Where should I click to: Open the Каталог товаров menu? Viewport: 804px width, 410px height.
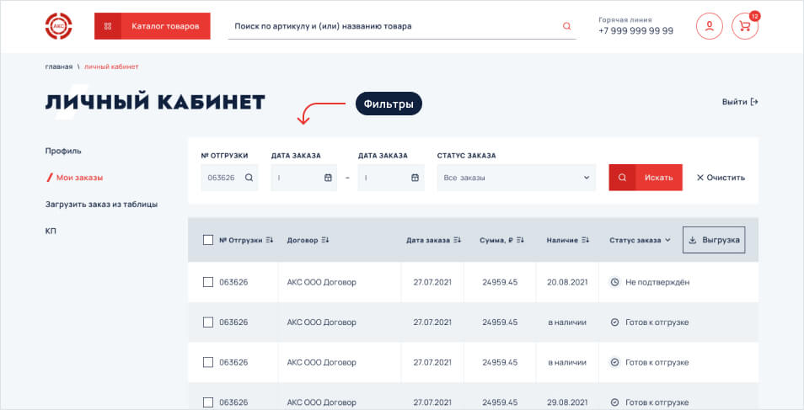pos(153,26)
